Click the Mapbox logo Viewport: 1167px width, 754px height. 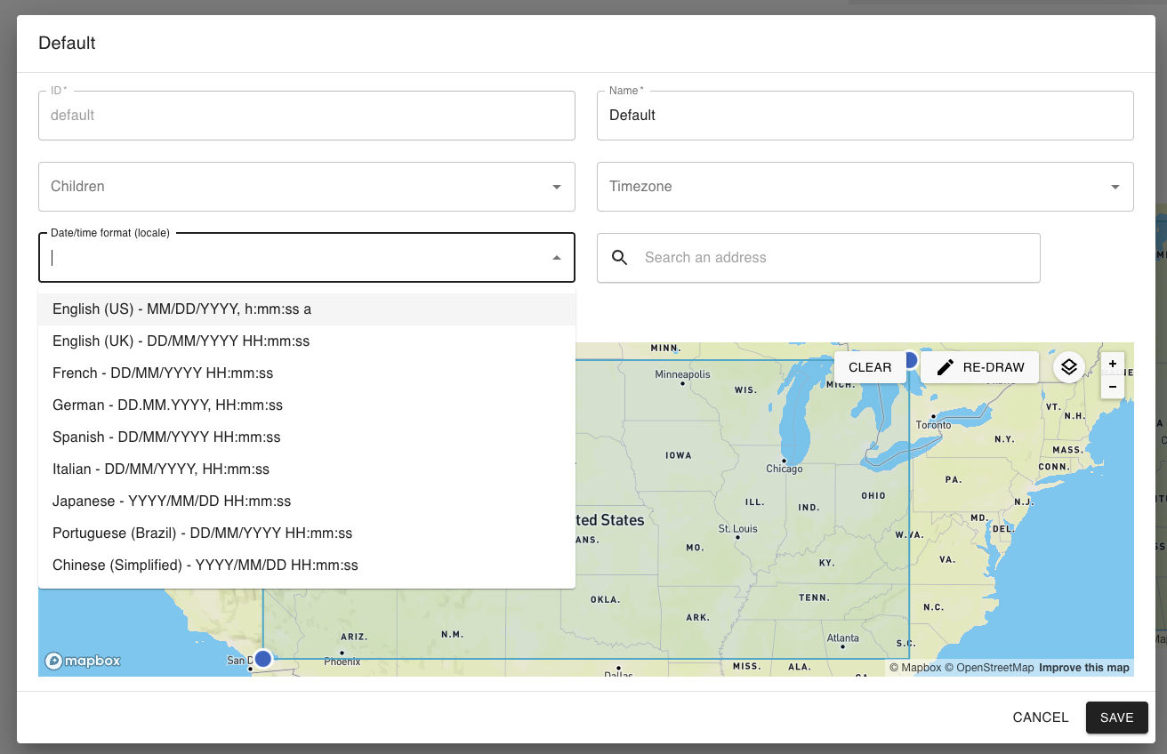click(x=84, y=661)
